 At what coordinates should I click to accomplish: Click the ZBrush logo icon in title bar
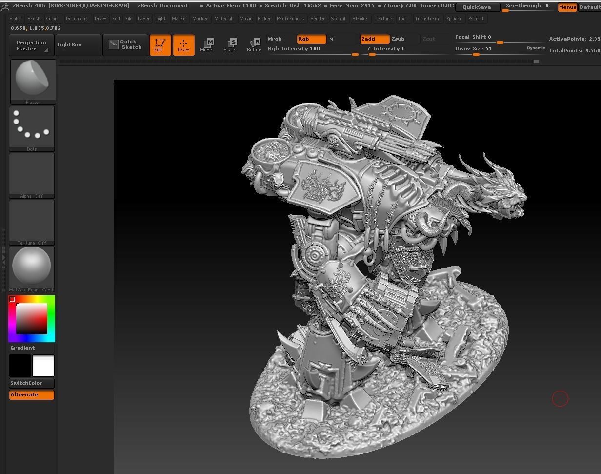[x=5, y=6]
